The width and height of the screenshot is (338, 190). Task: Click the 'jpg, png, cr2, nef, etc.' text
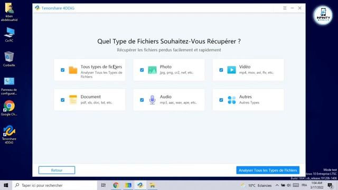[176, 73]
